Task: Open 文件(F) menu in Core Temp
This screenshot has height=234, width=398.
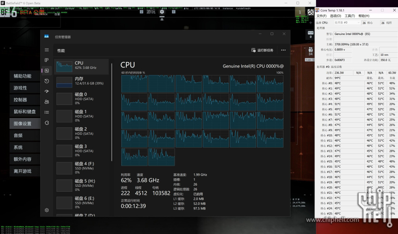Action: coord(321,16)
